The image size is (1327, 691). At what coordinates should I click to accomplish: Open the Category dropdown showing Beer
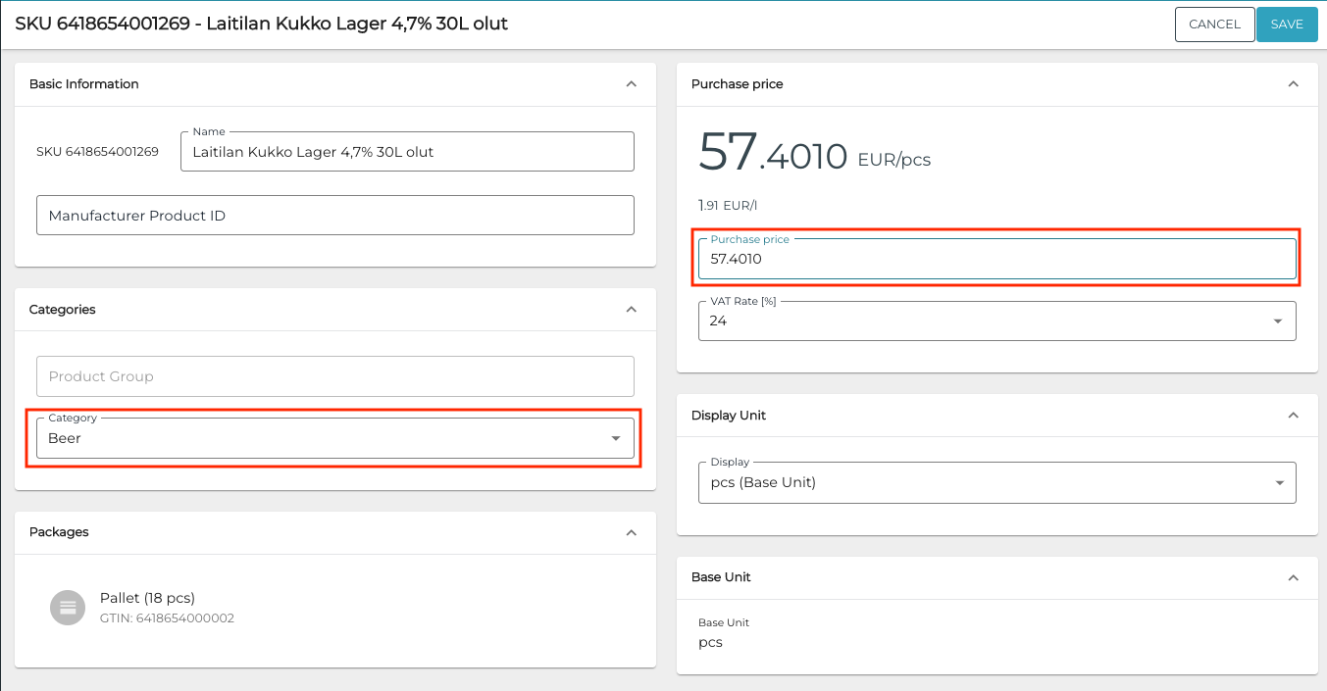click(334, 438)
